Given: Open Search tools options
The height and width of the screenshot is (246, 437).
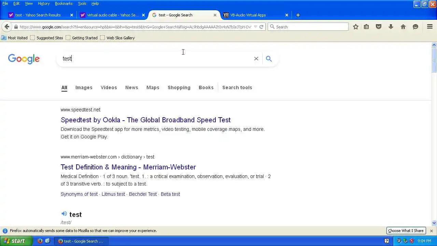Looking at the screenshot, I should tap(237, 87).
